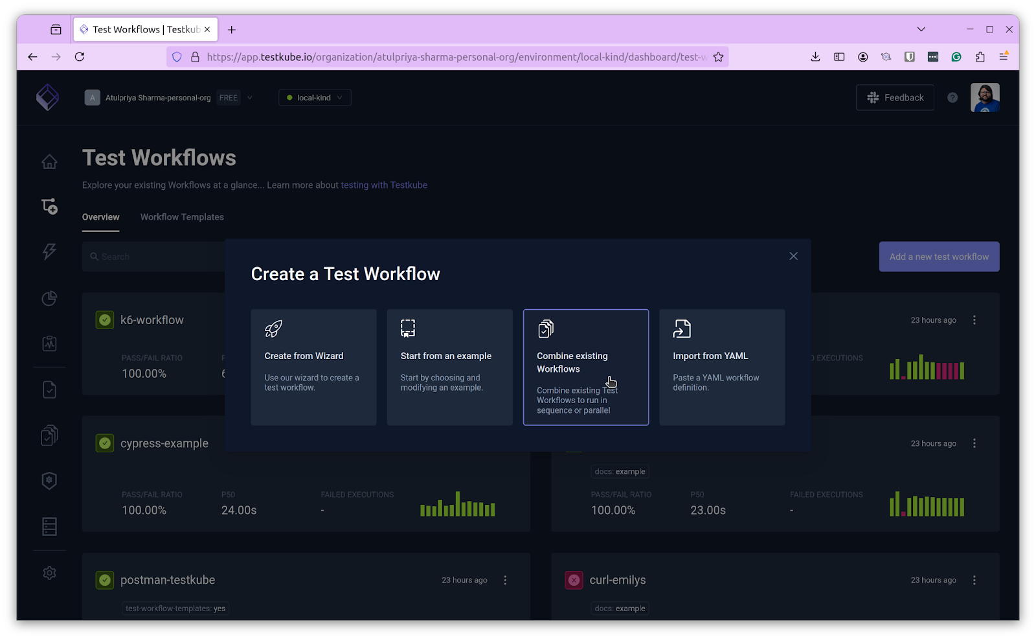The image size is (1036, 639).
Task: Open a new browser tab
Action: coord(232,29)
